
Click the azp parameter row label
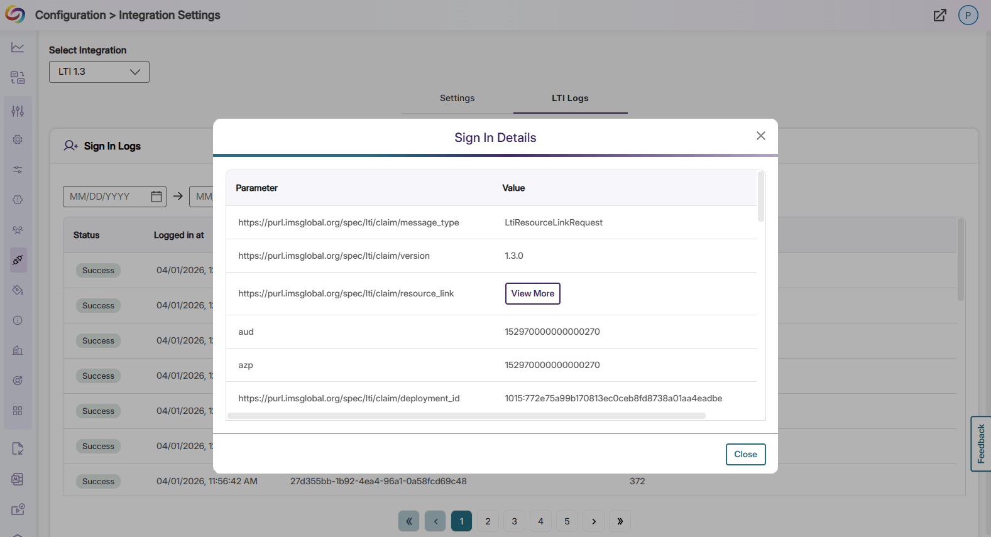(x=246, y=365)
